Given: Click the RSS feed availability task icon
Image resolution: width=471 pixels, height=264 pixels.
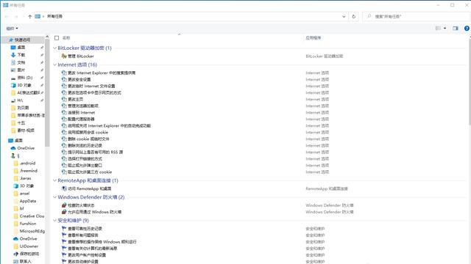Looking at the screenshot, I should [64, 152].
